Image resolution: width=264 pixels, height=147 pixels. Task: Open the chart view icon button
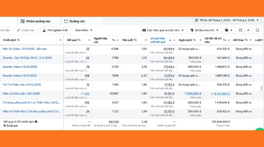257,30
